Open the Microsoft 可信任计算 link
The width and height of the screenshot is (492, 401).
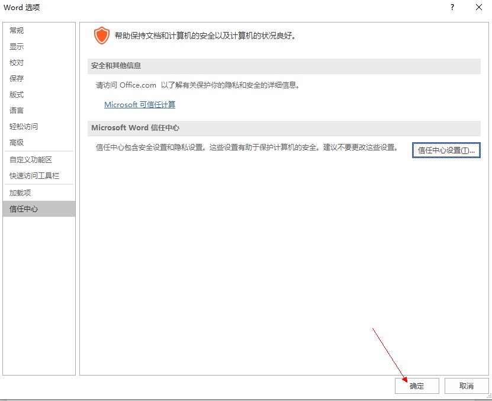(140, 105)
